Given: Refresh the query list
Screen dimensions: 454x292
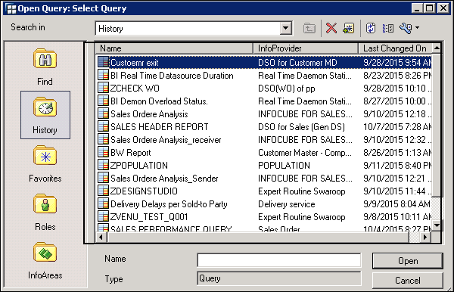Looking at the screenshot, I should pos(371,28).
